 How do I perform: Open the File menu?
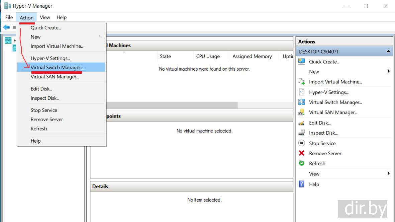pyautogui.click(x=9, y=17)
